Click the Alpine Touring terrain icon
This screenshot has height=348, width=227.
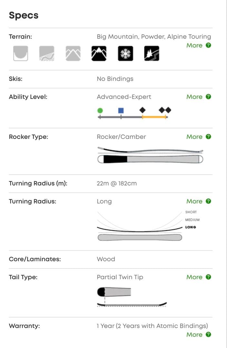(152, 53)
